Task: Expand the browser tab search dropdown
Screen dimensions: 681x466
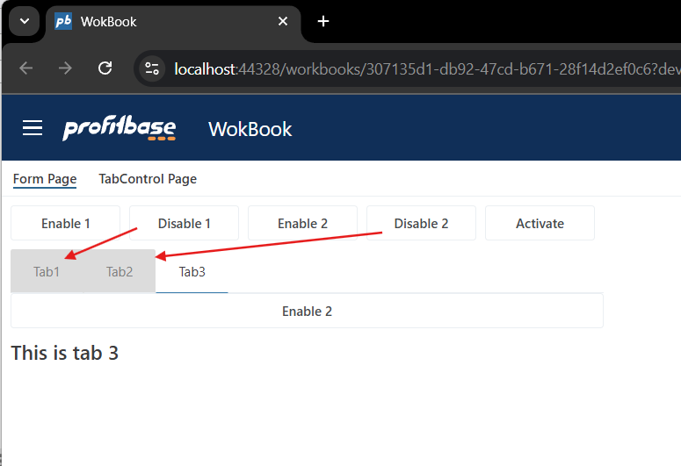Action: click(x=24, y=21)
